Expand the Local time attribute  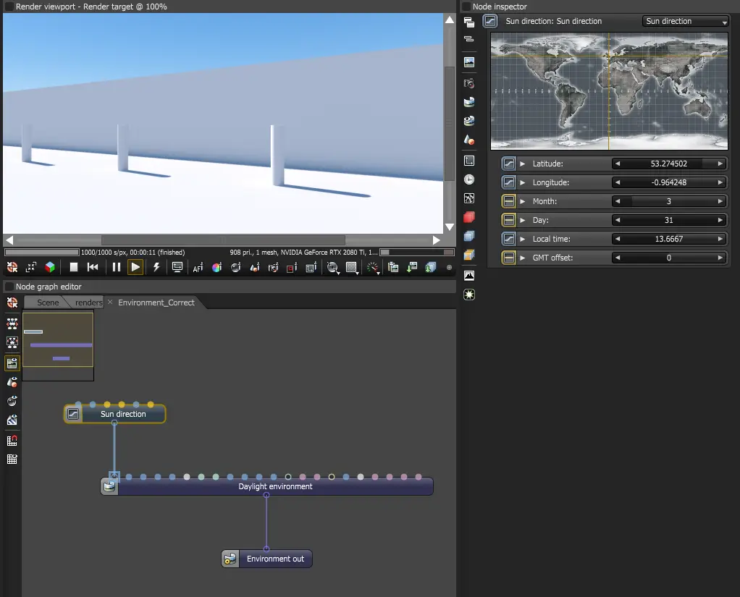(x=523, y=239)
